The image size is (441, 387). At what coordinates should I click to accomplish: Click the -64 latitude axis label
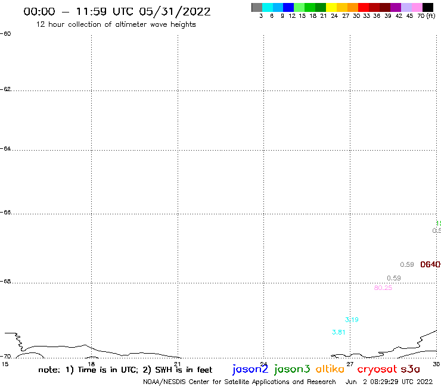[x=5, y=148]
